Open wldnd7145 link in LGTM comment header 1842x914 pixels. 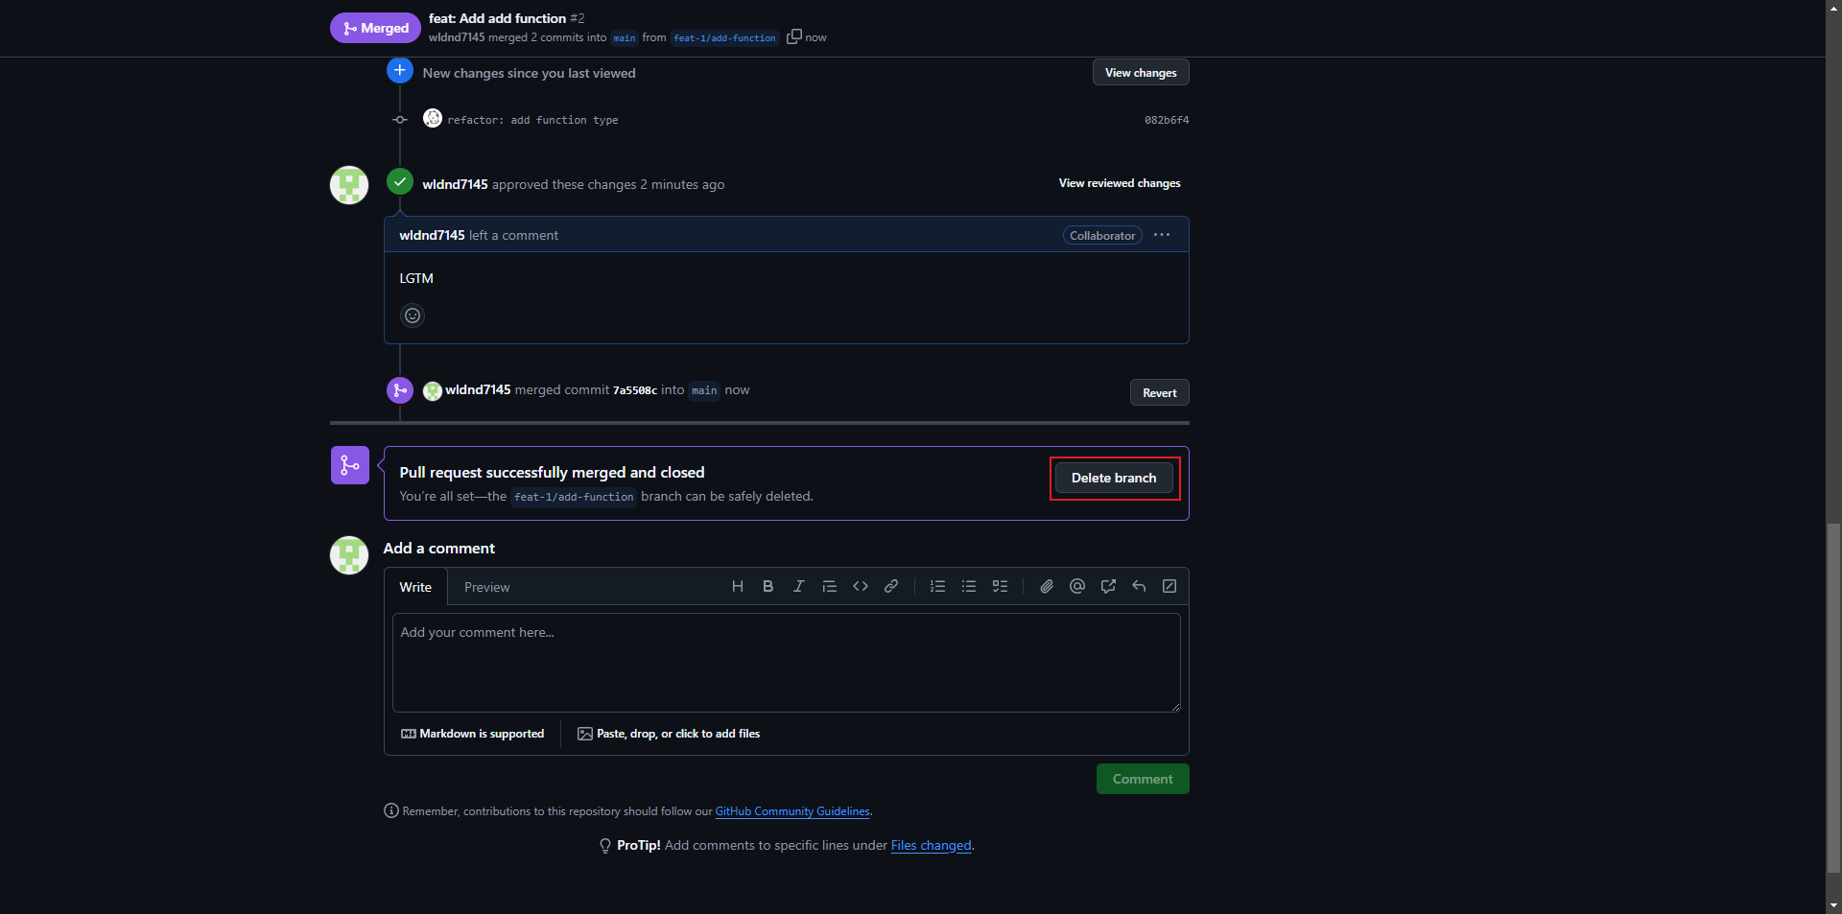click(x=432, y=235)
